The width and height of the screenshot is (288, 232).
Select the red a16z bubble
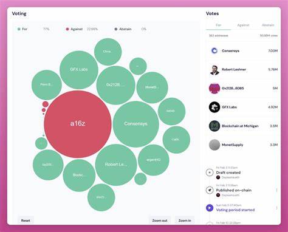(78, 124)
